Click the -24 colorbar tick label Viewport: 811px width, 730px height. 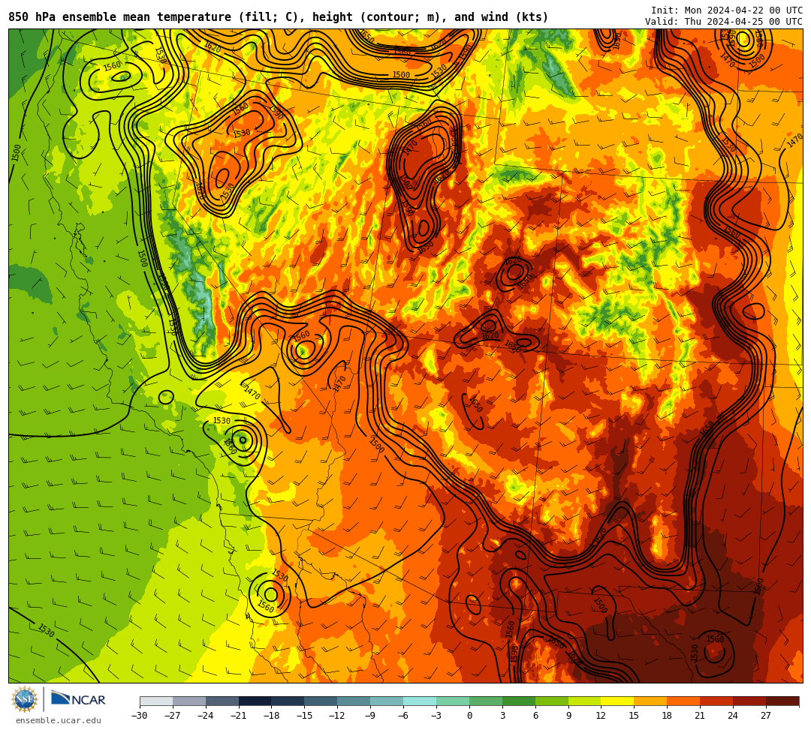[206, 716]
